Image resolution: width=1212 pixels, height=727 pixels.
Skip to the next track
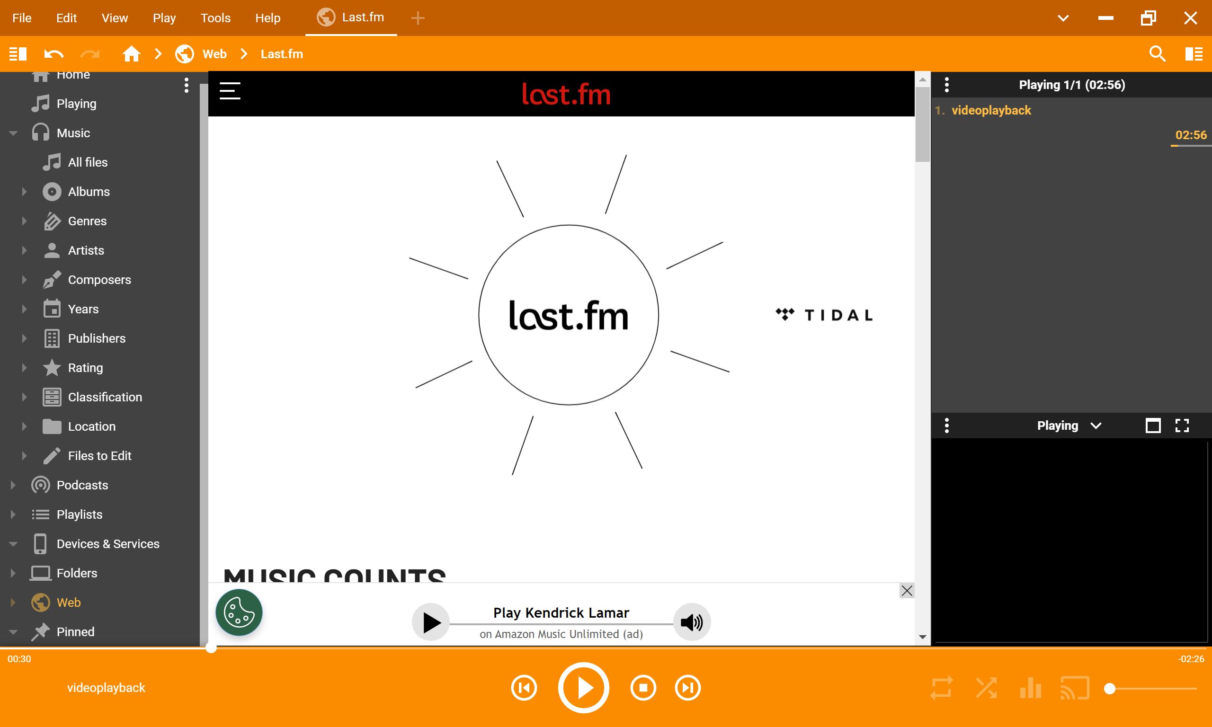(687, 688)
